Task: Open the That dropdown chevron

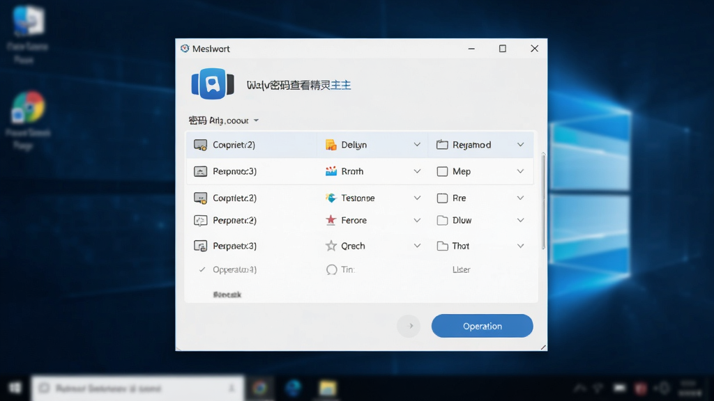Action: pyautogui.click(x=520, y=246)
